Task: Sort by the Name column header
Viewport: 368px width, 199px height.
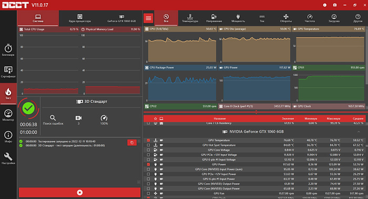Action: point(220,118)
